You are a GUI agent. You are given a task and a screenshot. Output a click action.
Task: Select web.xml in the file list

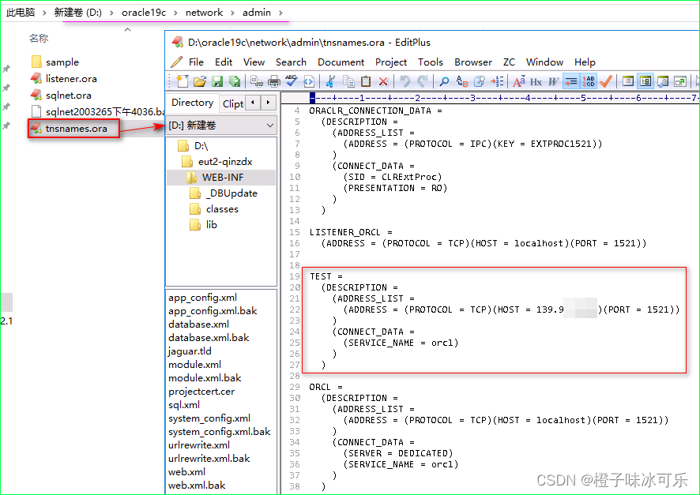[x=187, y=471]
